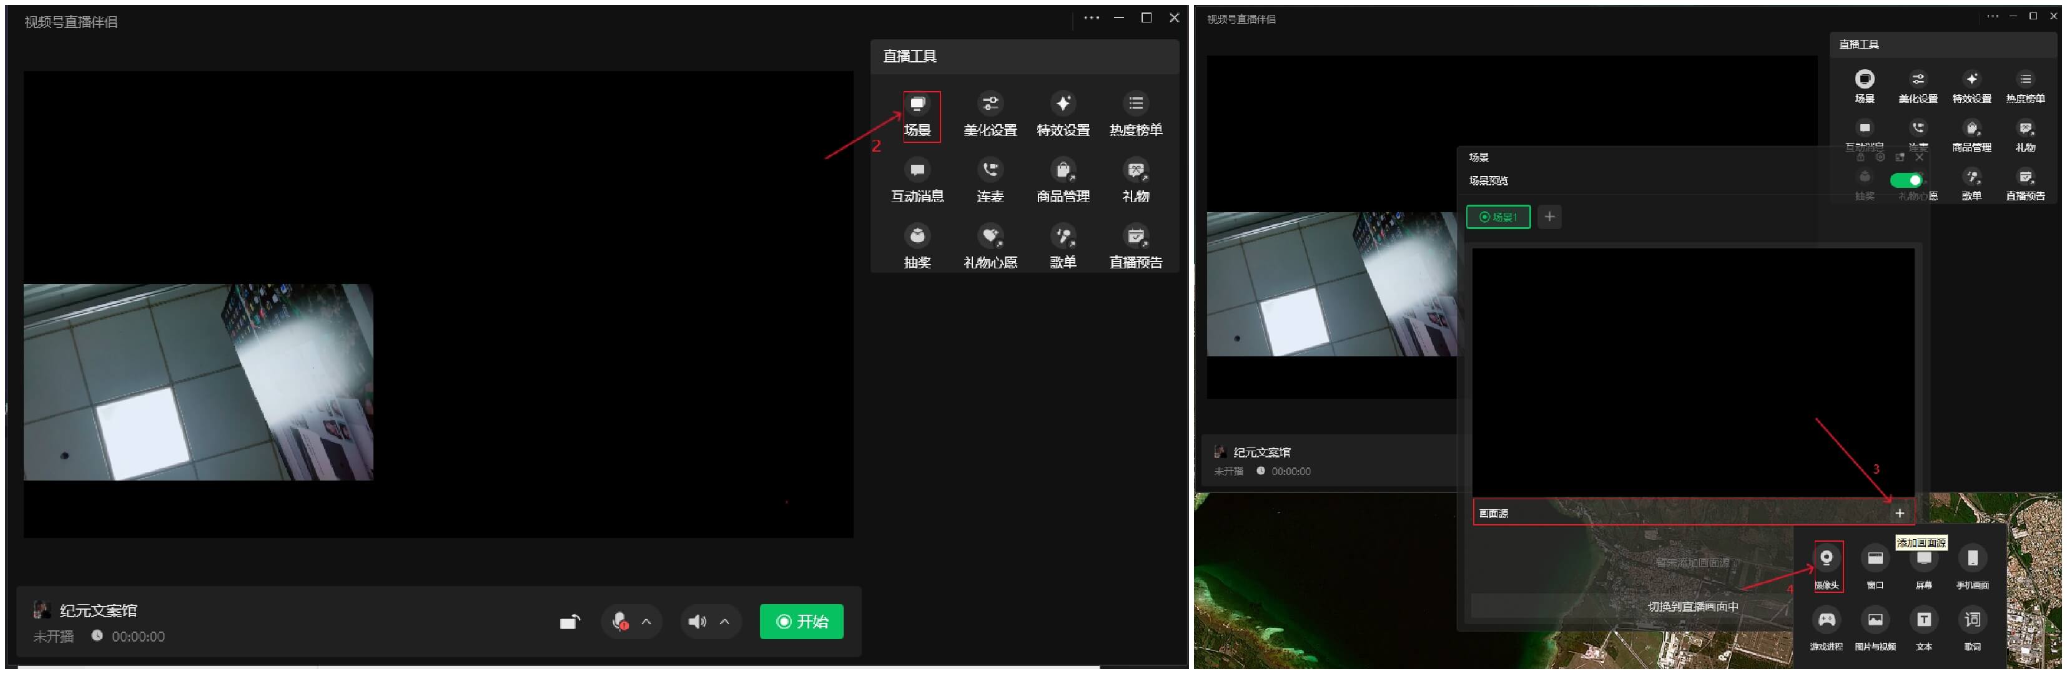Choose the 图片与视频 image and video source
This screenshot has height=674, width=2067.
pyautogui.click(x=1875, y=629)
